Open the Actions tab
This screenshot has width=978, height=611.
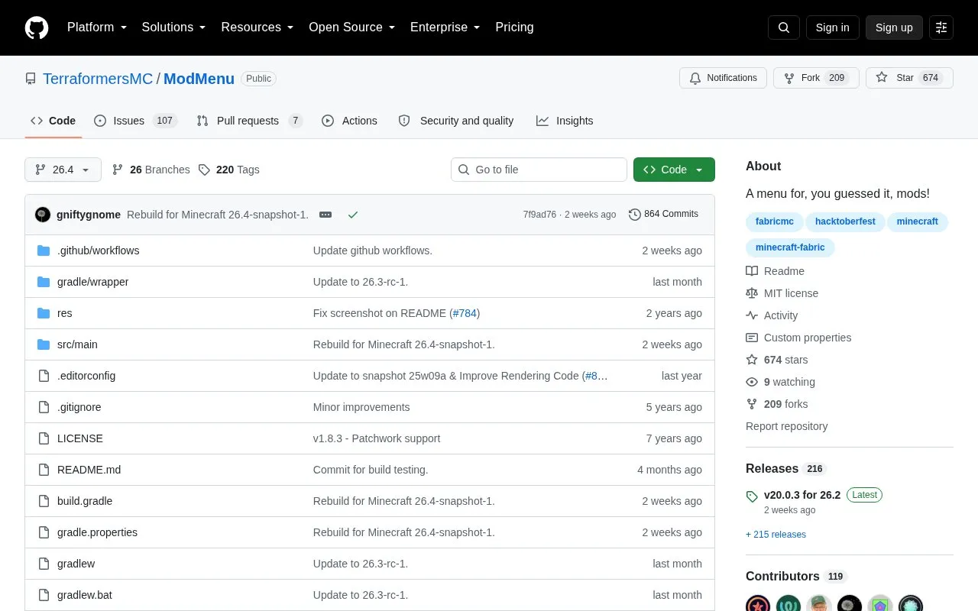pos(350,121)
